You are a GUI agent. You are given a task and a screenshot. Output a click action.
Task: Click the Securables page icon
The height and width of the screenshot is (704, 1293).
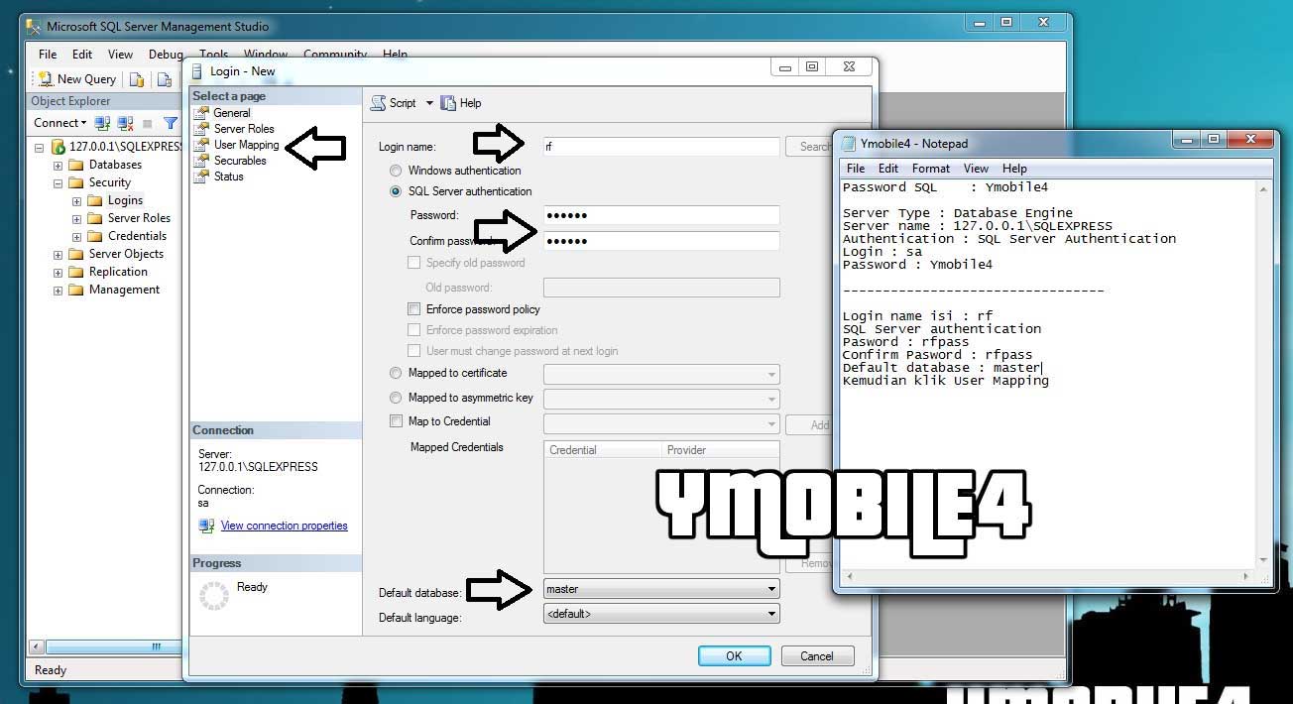[203, 161]
